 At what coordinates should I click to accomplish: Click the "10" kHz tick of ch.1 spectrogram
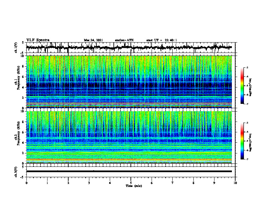(x=23, y=56)
